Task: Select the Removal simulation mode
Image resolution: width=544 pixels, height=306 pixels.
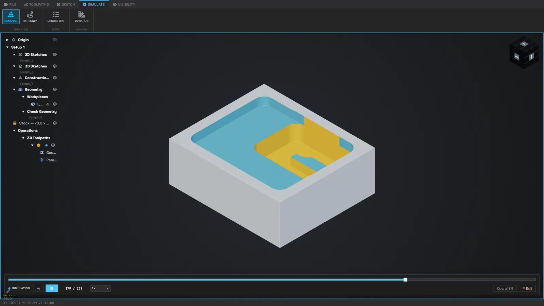Action: point(11,17)
